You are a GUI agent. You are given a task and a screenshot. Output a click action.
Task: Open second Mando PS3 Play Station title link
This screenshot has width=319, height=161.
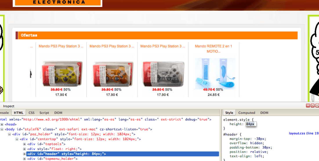pyautogui.click(x=112, y=46)
